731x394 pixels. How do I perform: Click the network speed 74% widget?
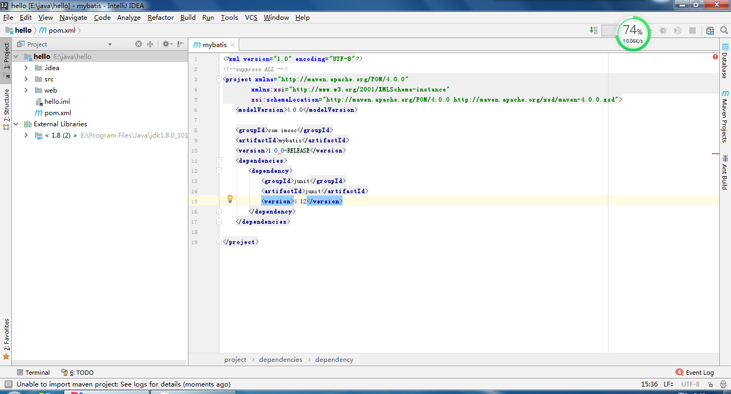(x=633, y=33)
